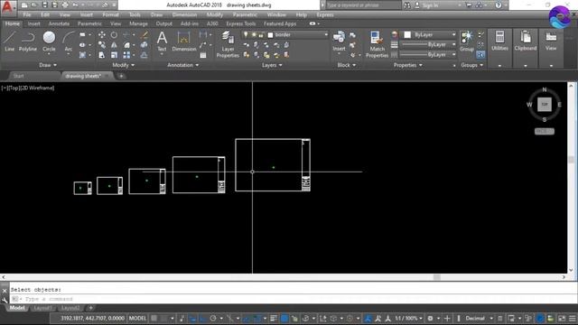Toggle MODEL space button in status bar
The width and height of the screenshot is (578, 325).
[137, 319]
